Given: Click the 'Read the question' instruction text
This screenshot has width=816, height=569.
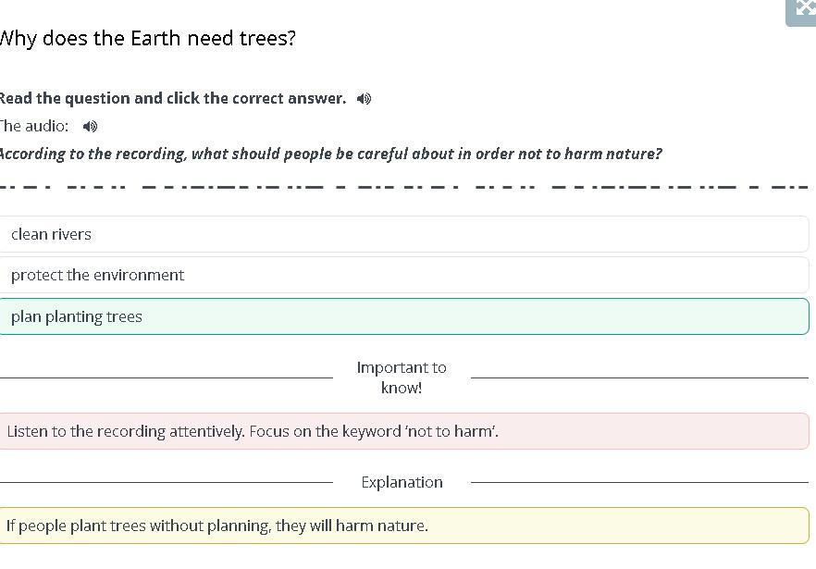Looking at the screenshot, I should pos(172,98).
